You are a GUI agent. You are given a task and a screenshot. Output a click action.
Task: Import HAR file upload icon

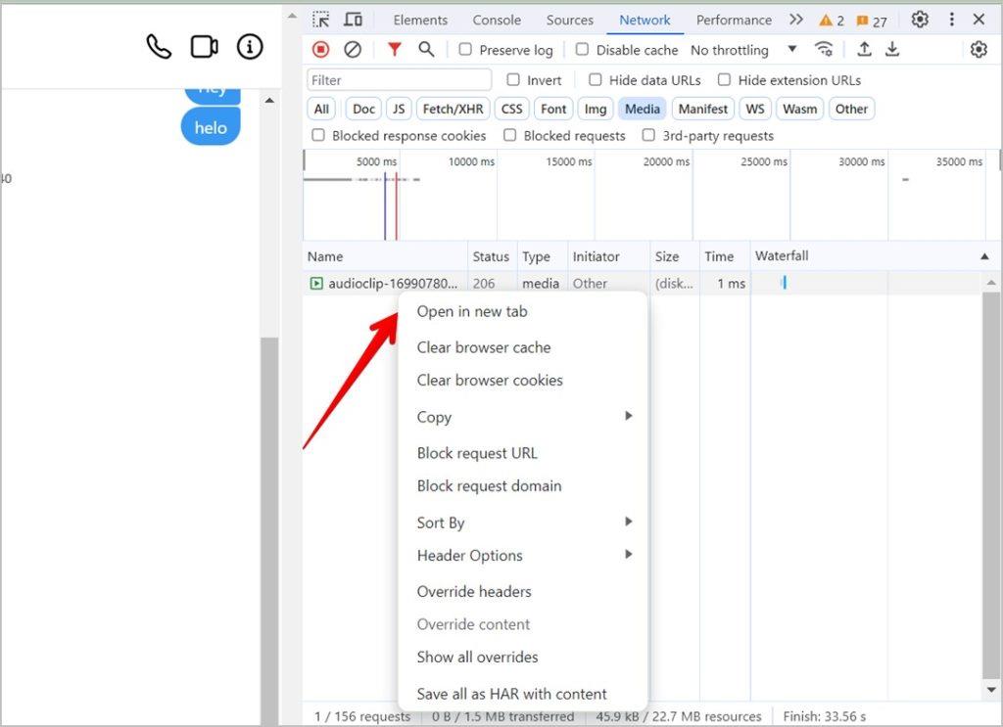coord(864,49)
